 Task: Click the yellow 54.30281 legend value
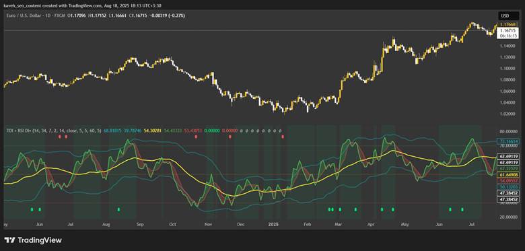click(x=152, y=131)
